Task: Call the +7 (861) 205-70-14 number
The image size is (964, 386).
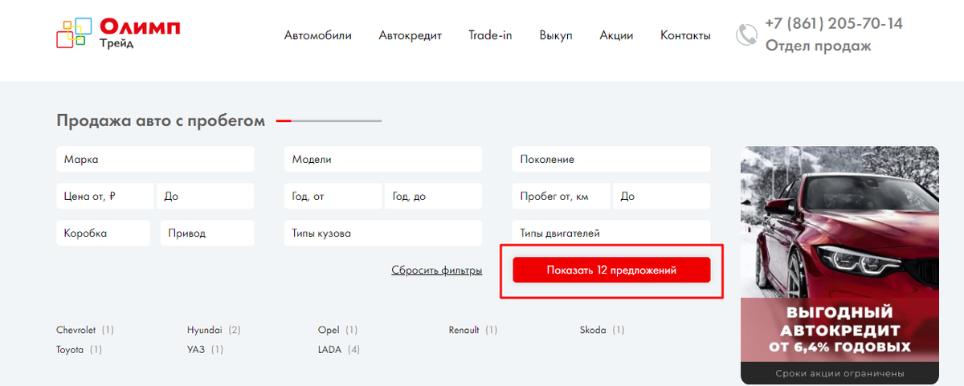Action: click(x=834, y=23)
